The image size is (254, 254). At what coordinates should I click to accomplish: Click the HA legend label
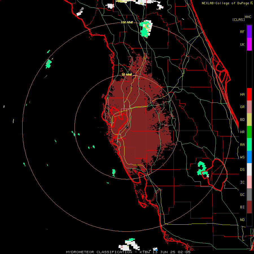click(x=242, y=95)
